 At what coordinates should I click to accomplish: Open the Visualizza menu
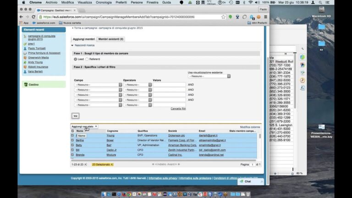[x=85, y=2]
